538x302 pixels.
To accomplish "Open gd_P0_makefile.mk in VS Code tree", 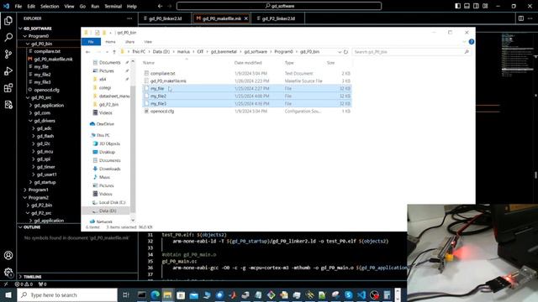I will [x=53, y=60].
